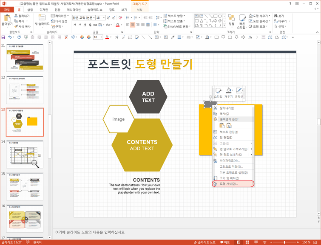Switch to Drawing Tools Format (서식) tab
321x245 pixels.
pyautogui.click(x=139, y=10)
